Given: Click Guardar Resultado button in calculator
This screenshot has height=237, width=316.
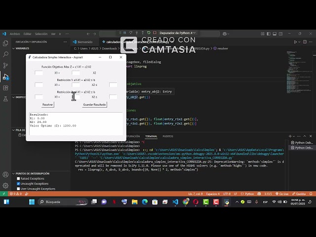Looking at the screenshot, I should click(x=94, y=105).
